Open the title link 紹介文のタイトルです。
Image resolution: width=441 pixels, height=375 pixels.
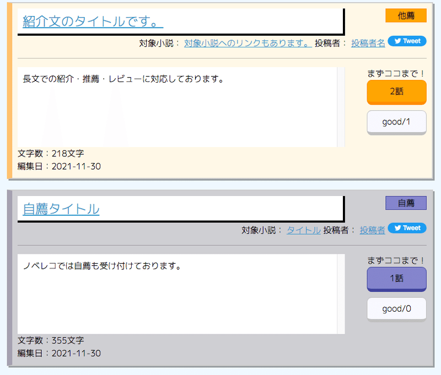[93, 21]
